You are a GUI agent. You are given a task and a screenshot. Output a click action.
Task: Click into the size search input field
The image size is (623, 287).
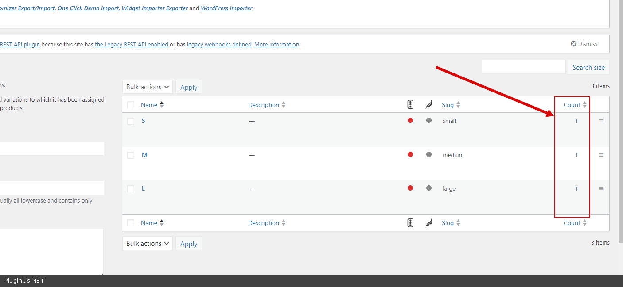(x=523, y=67)
